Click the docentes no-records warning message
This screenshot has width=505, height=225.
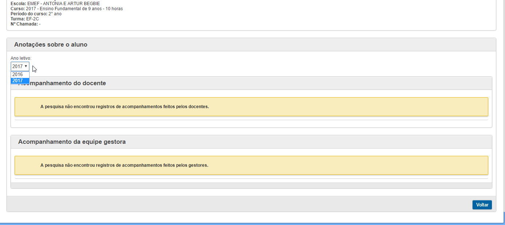pyautogui.click(x=251, y=107)
